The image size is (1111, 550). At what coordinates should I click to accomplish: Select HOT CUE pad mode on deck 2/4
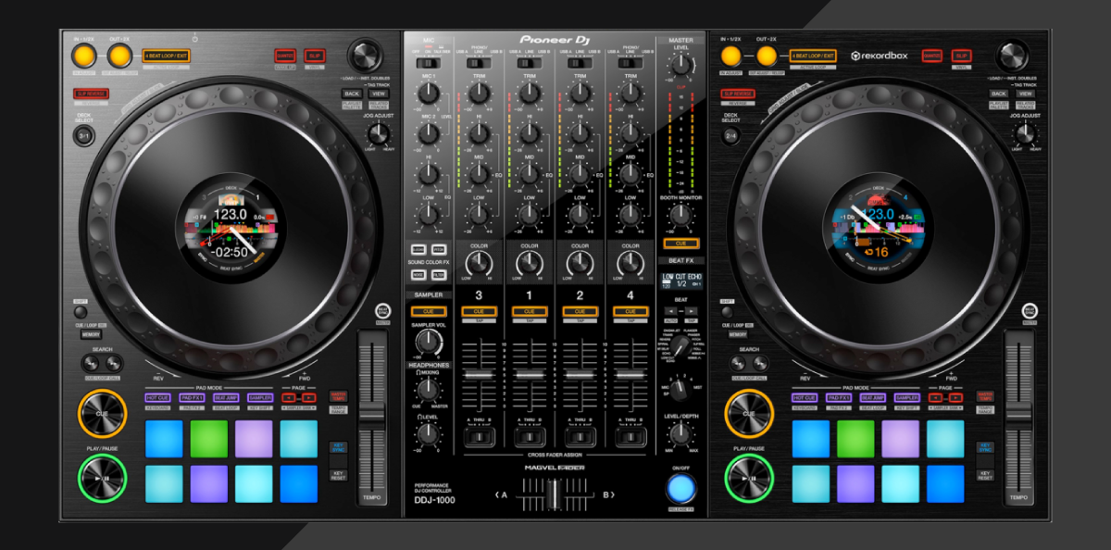(x=805, y=397)
